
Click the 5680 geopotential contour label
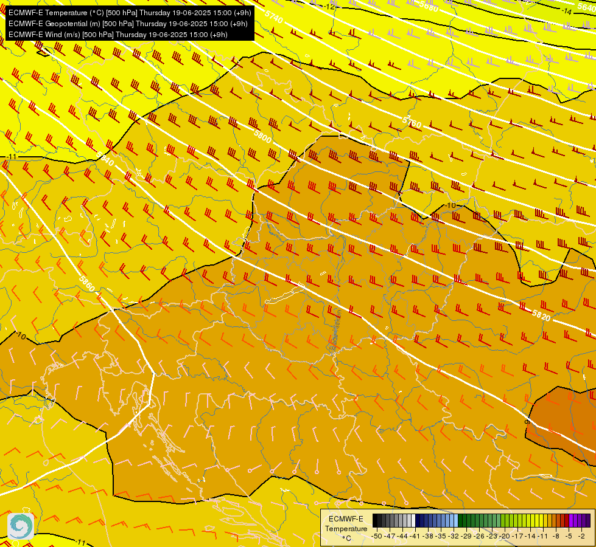(x=429, y=5)
